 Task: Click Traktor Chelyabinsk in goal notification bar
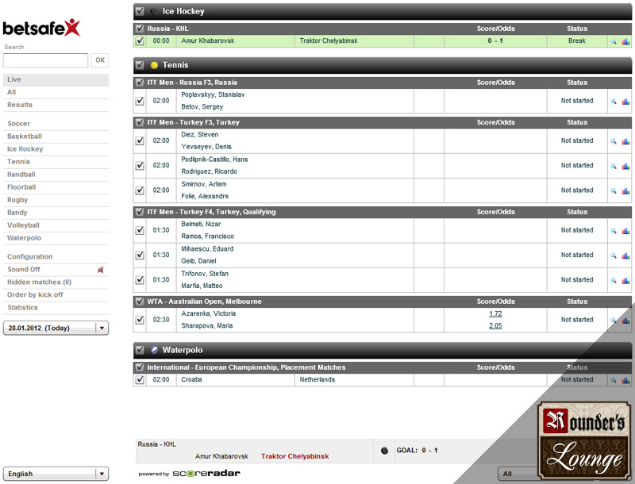[x=294, y=456]
